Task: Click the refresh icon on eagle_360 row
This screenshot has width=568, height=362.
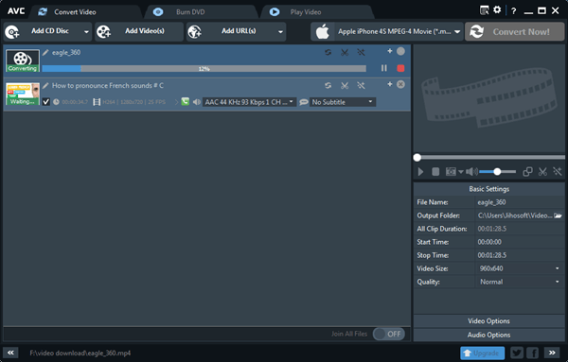Action: click(x=328, y=52)
